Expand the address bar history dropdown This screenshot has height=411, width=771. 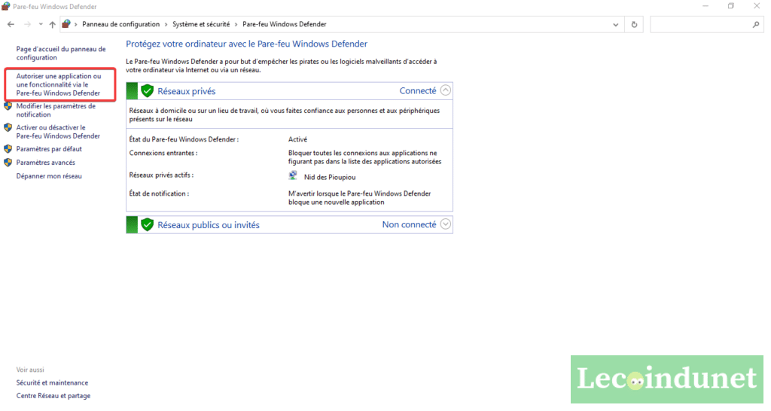(x=616, y=25)
